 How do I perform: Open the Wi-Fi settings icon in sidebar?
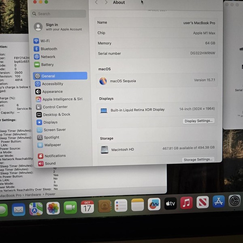36,41
